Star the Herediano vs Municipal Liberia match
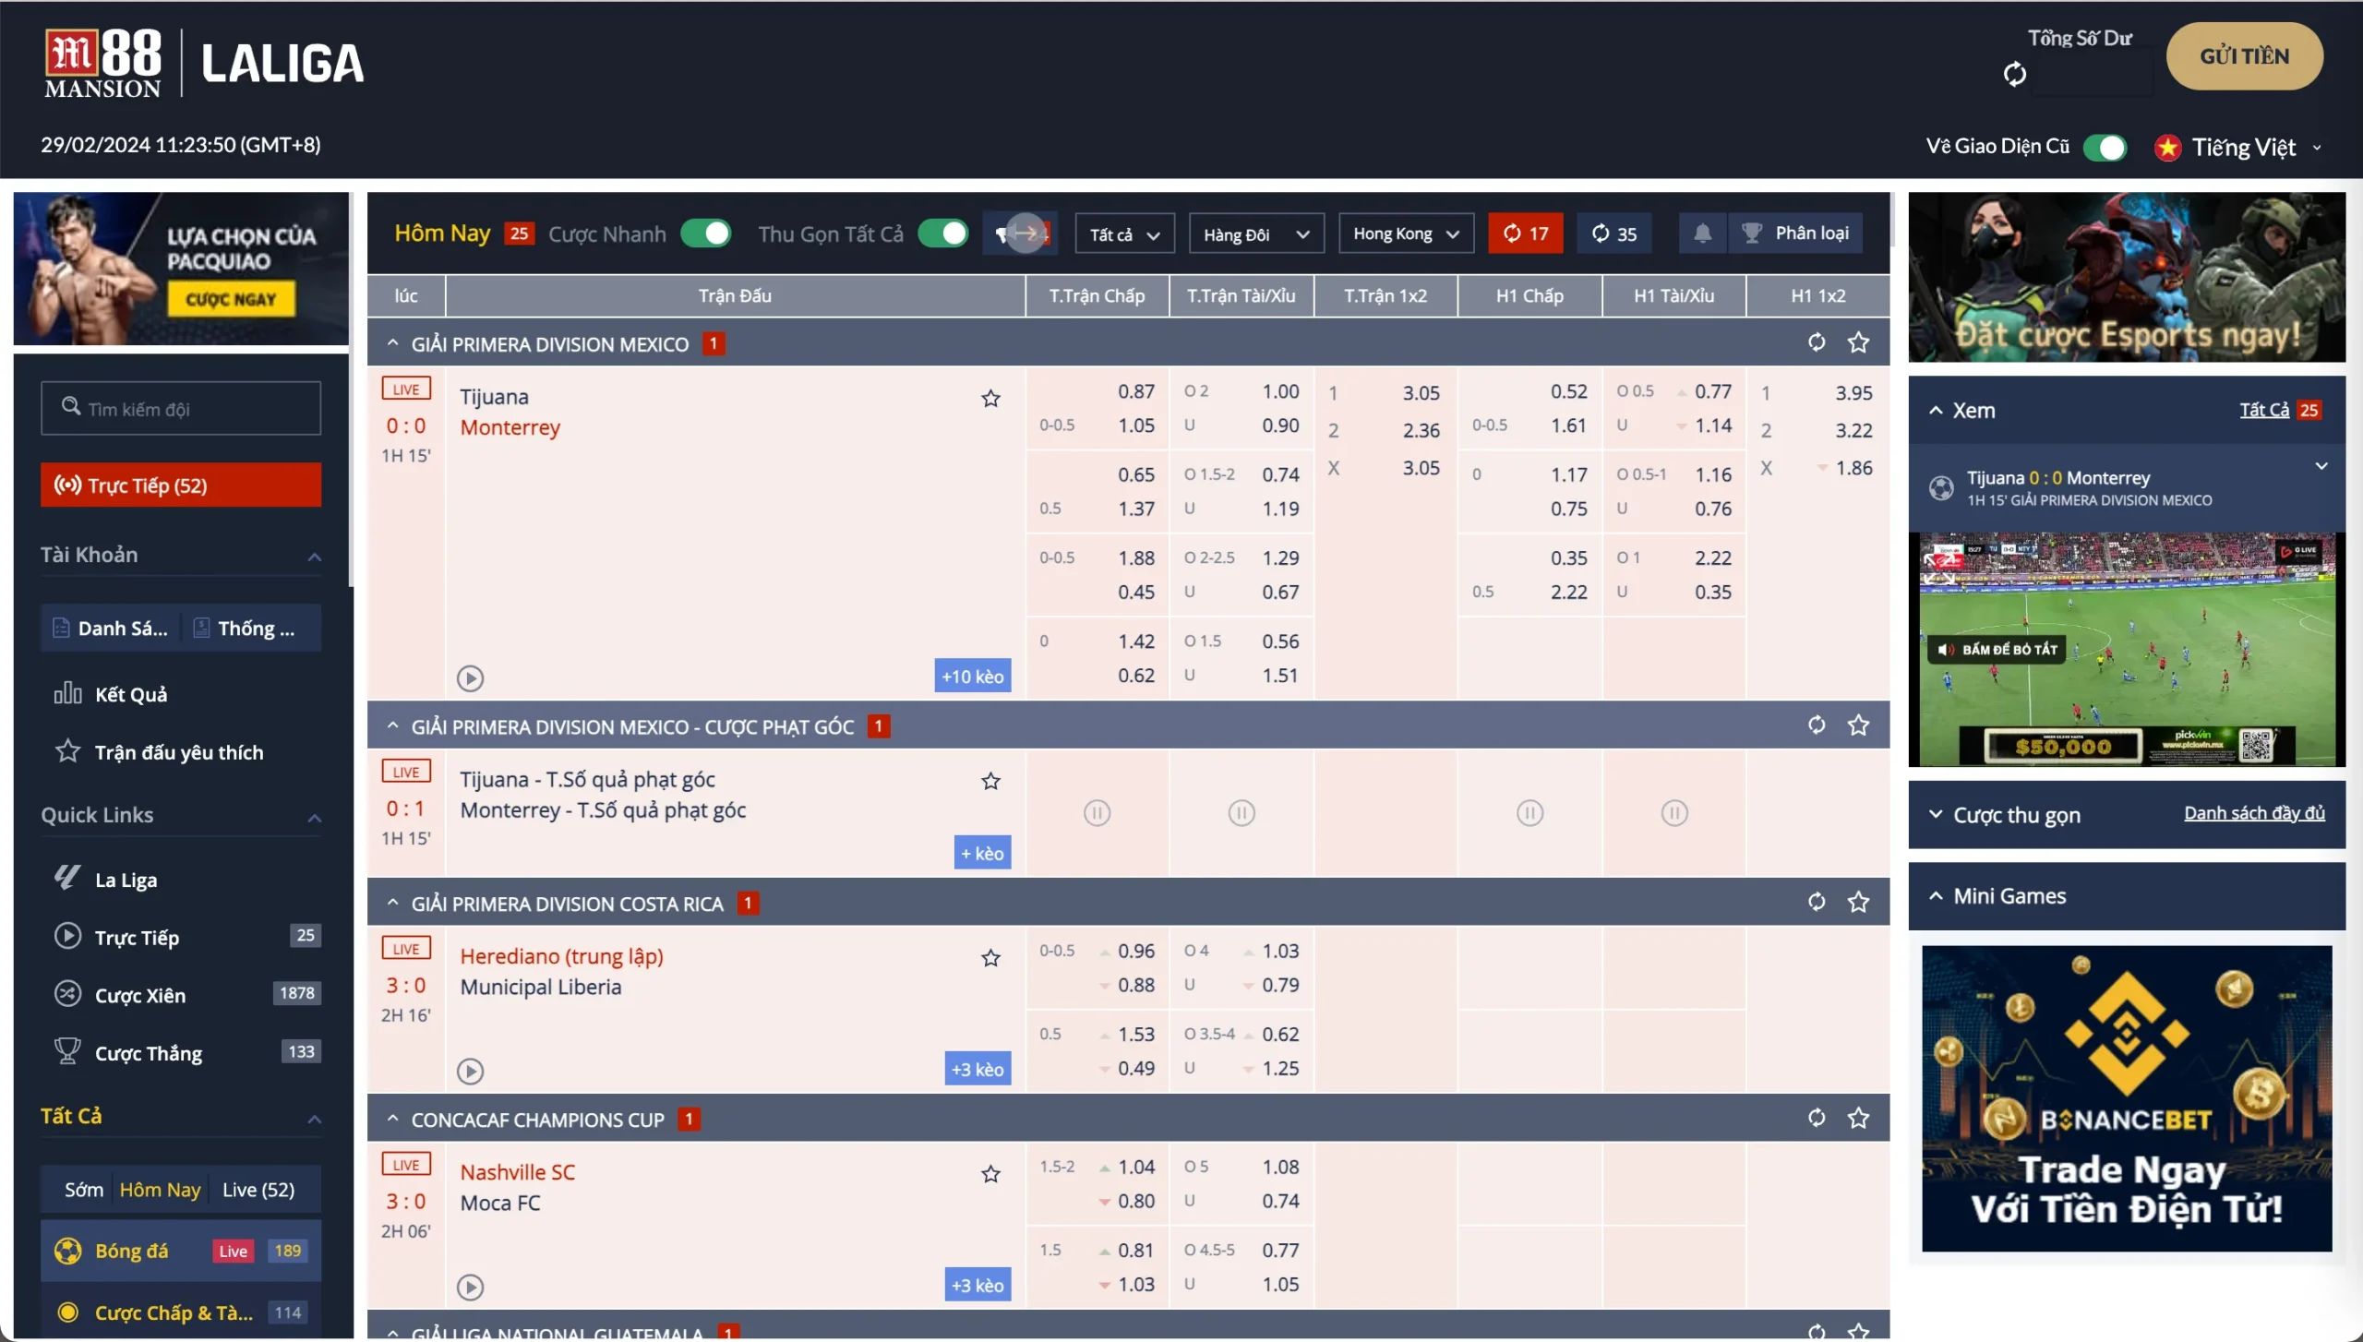Viewport: 2363px width, 1342px height. [990, 959]
